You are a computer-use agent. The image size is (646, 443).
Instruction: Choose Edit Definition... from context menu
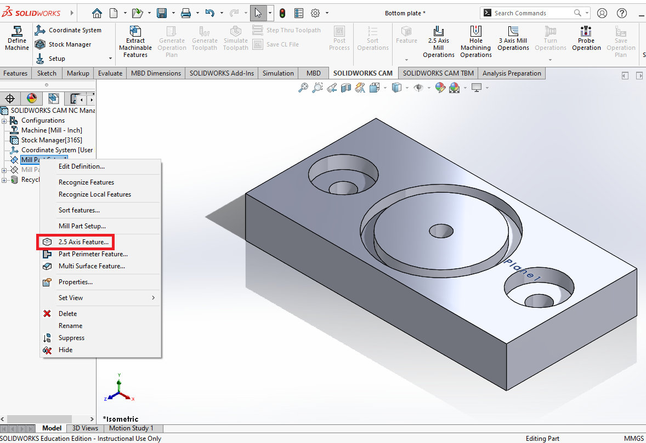click(100, 166)
